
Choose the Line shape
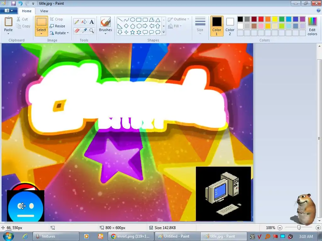point(120,20)
